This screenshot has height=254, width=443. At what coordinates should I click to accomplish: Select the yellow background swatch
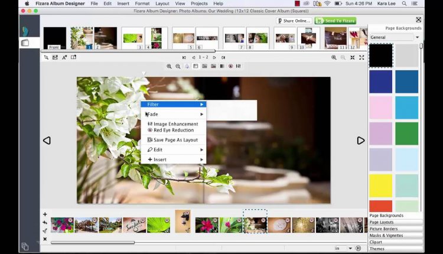381,185
